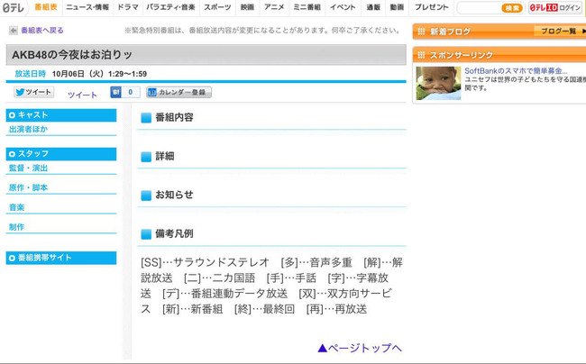Open the 番組表 tab
Viewport: 586px width, 364px height.
(46, 7)
